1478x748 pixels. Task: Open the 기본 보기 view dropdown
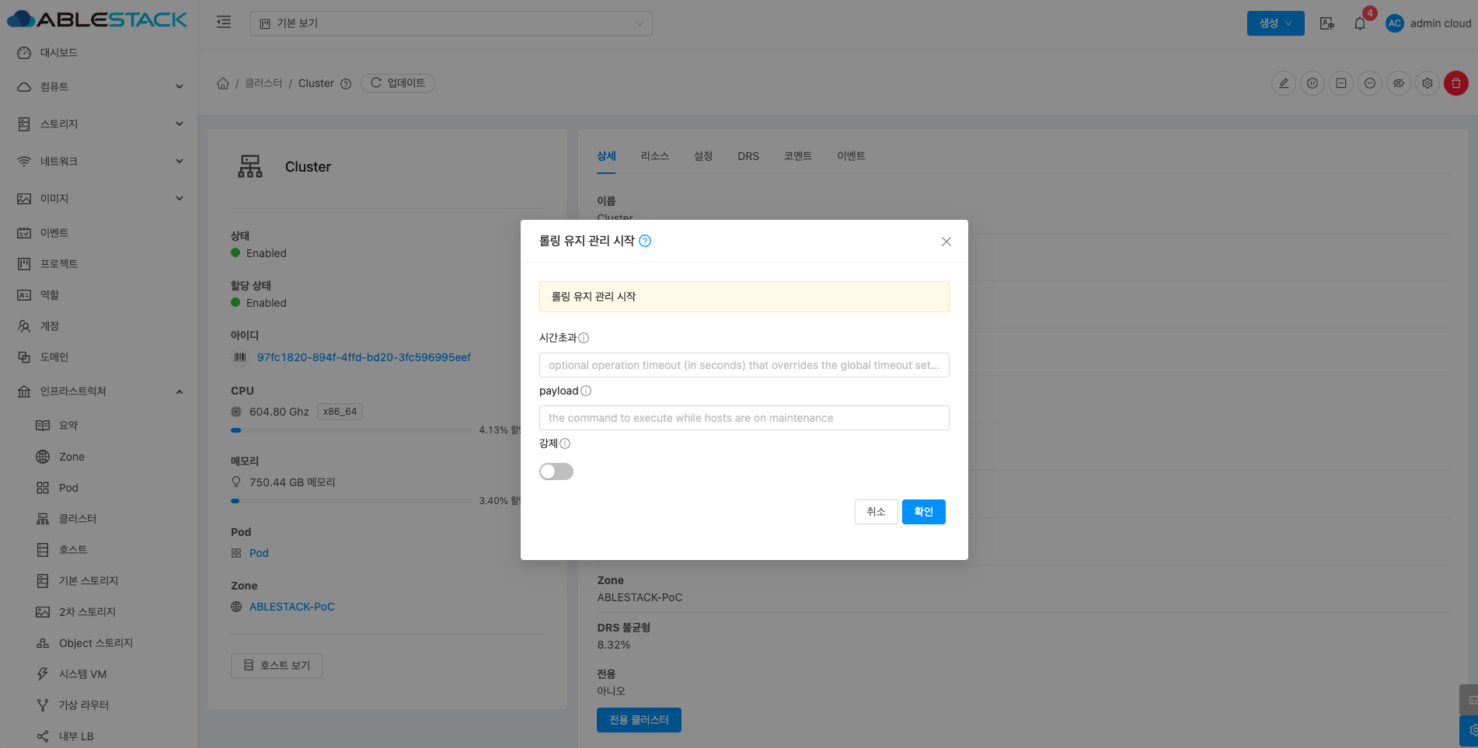pos(451,23)
